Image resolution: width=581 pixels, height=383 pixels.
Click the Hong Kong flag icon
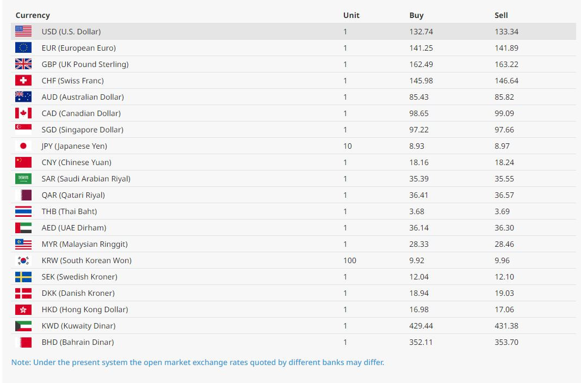click(23, 309)
